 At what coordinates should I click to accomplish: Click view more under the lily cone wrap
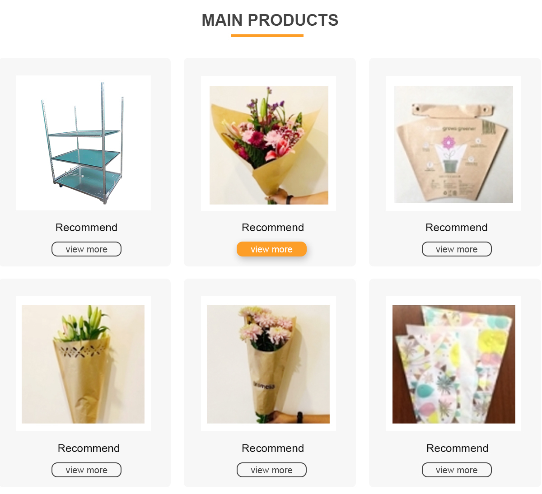point(86,470)
